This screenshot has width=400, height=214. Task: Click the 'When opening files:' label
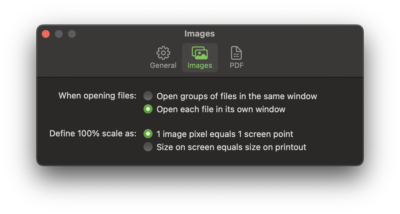click(x=97, y=96)
